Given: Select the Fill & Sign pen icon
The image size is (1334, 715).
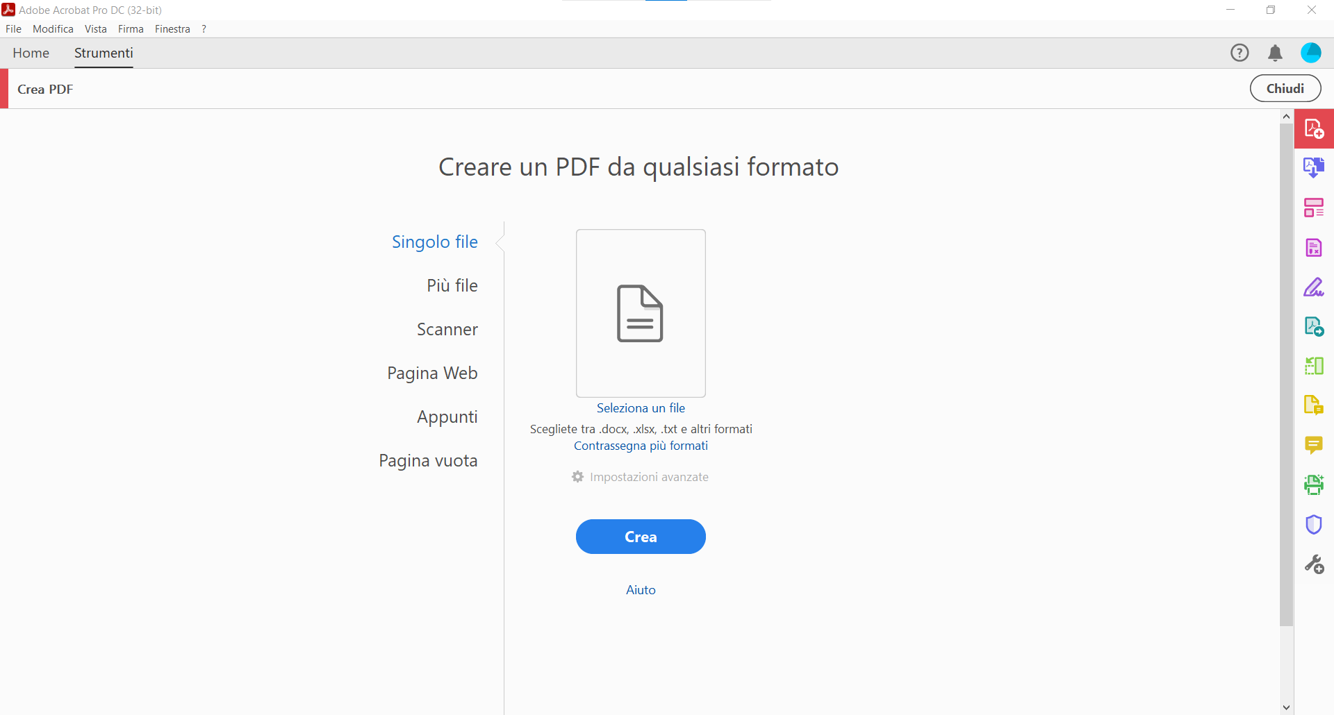Looking at the screenshot, I should [1314, 287].
